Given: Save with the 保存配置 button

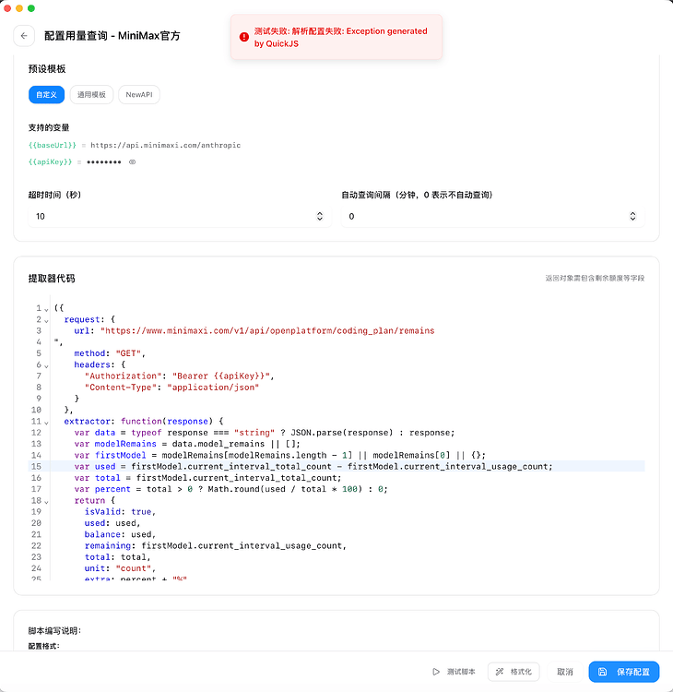Looking at the screenshot, I should (623, 672).
